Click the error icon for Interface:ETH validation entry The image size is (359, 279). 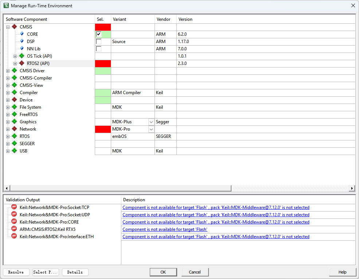pos(14,236)
